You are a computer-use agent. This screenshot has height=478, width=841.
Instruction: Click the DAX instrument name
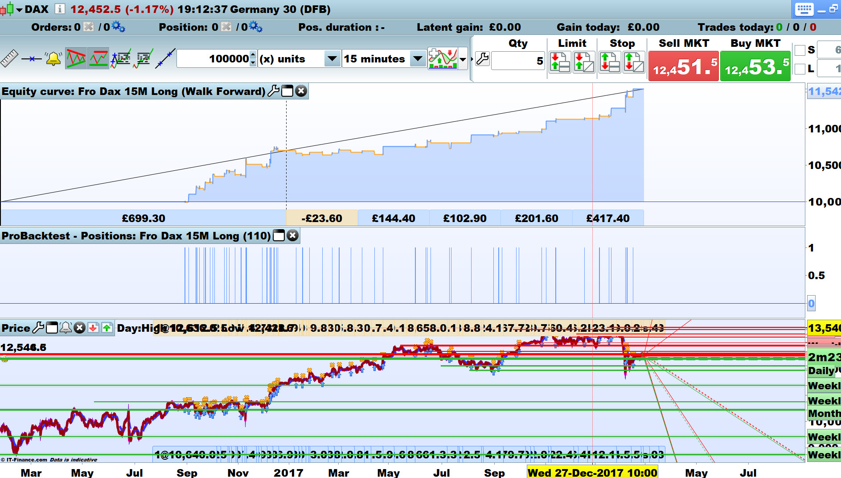pyautogui.click(x=37, y=9)
